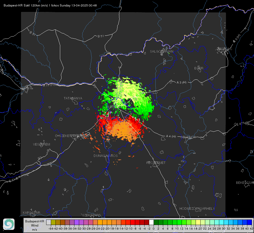Choose the deep blue swatch between 40 and 42
The image size is (254, 233).
click(x=249, y=222)
